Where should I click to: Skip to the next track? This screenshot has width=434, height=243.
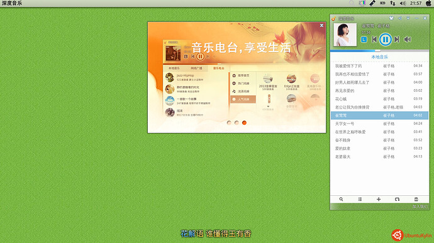(397, 40)
